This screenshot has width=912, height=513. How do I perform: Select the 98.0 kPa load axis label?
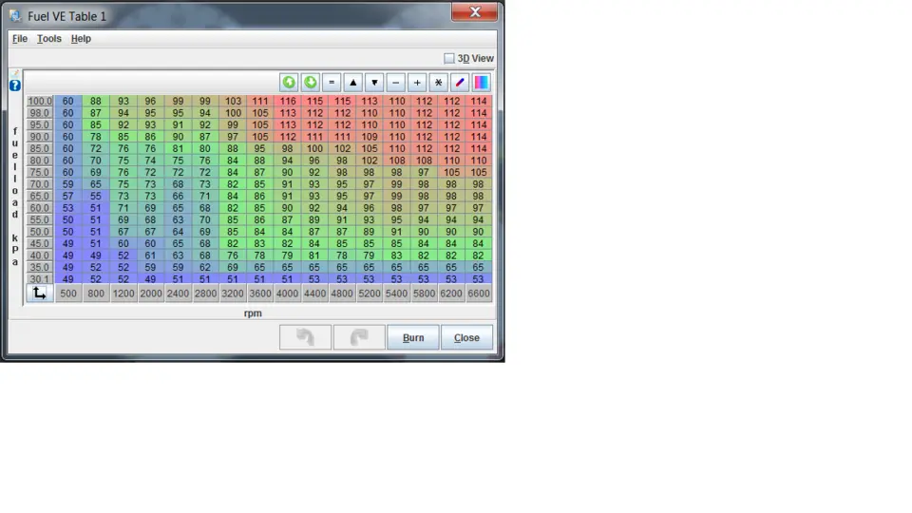(x=40, y=113)
